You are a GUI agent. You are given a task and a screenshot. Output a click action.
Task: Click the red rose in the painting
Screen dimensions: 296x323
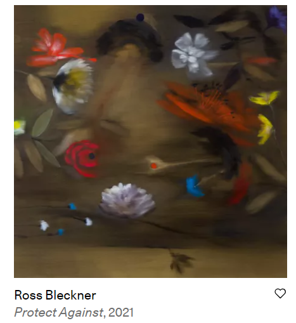[x=82, y=158]
